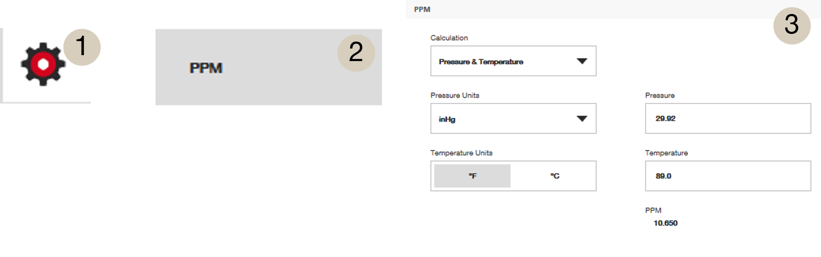
Task: Click the Temperature field label
Action: tap(666, 153)
